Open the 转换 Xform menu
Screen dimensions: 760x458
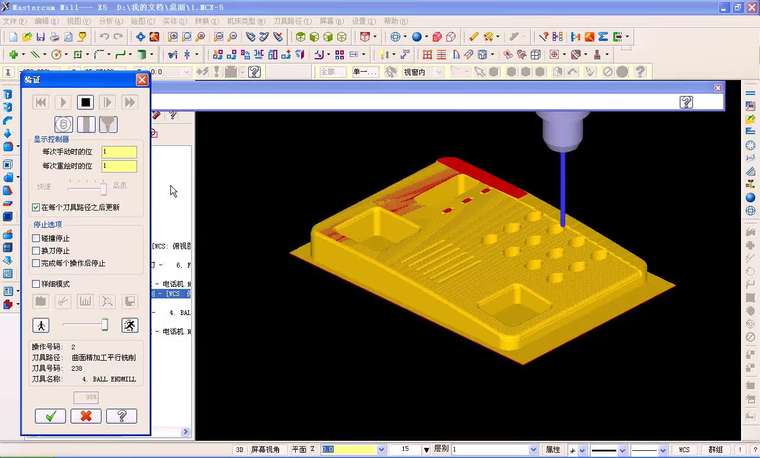click(207, 21)
